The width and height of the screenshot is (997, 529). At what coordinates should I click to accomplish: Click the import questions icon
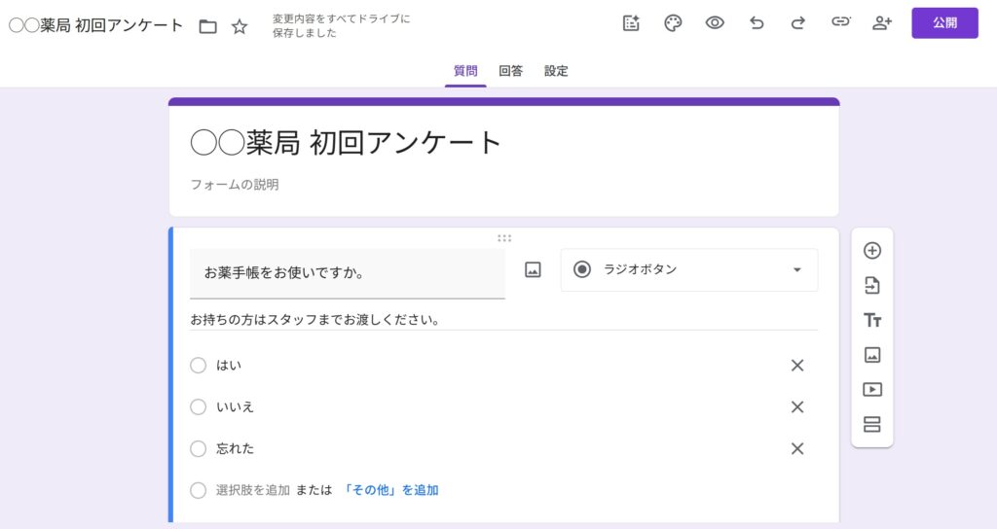872,286
